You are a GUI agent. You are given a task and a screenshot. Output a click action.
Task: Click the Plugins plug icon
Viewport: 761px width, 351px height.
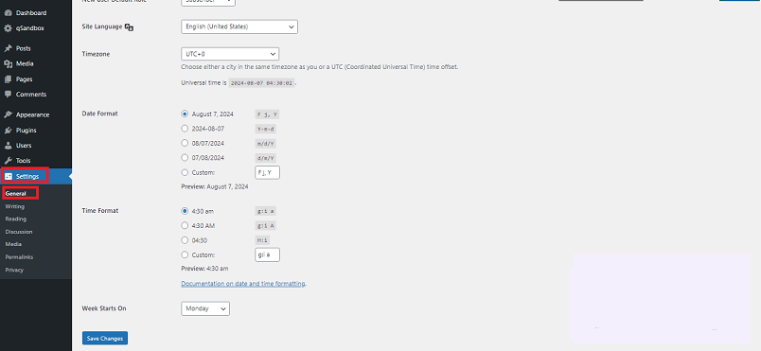click(8, 131)
